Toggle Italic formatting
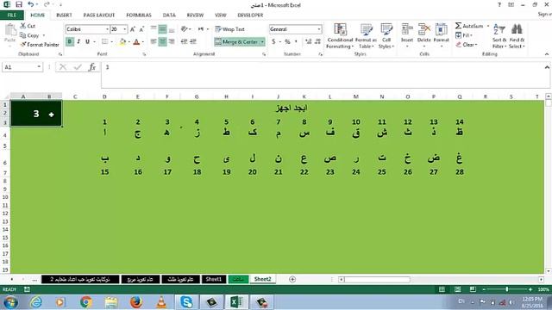The height and width of the screenshot is (310, 552). click(78, 41)
